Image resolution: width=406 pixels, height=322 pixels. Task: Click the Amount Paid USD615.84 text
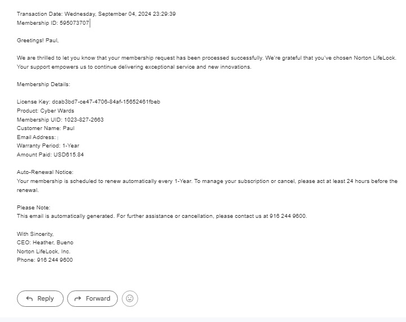tap(50, 155)
